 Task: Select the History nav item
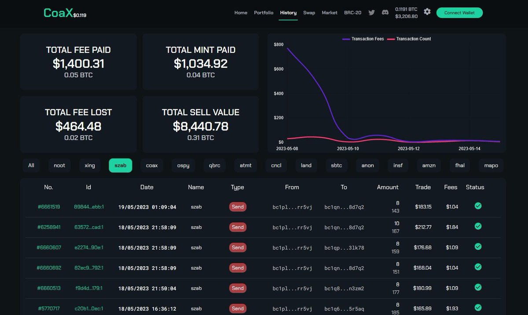[x=288, y=13]
